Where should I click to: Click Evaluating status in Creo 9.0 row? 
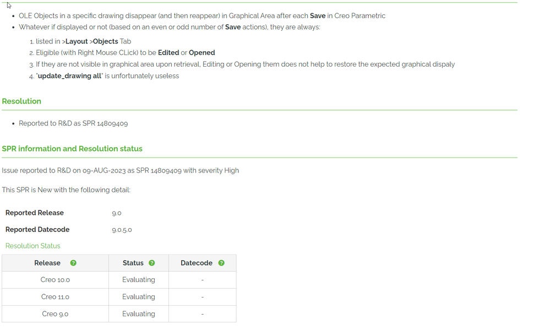click(139, 314)
